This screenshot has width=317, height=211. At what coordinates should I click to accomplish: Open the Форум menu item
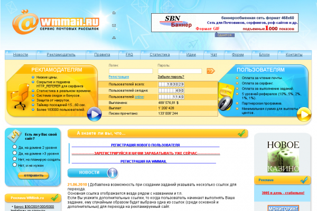click(x=238, y=54)
